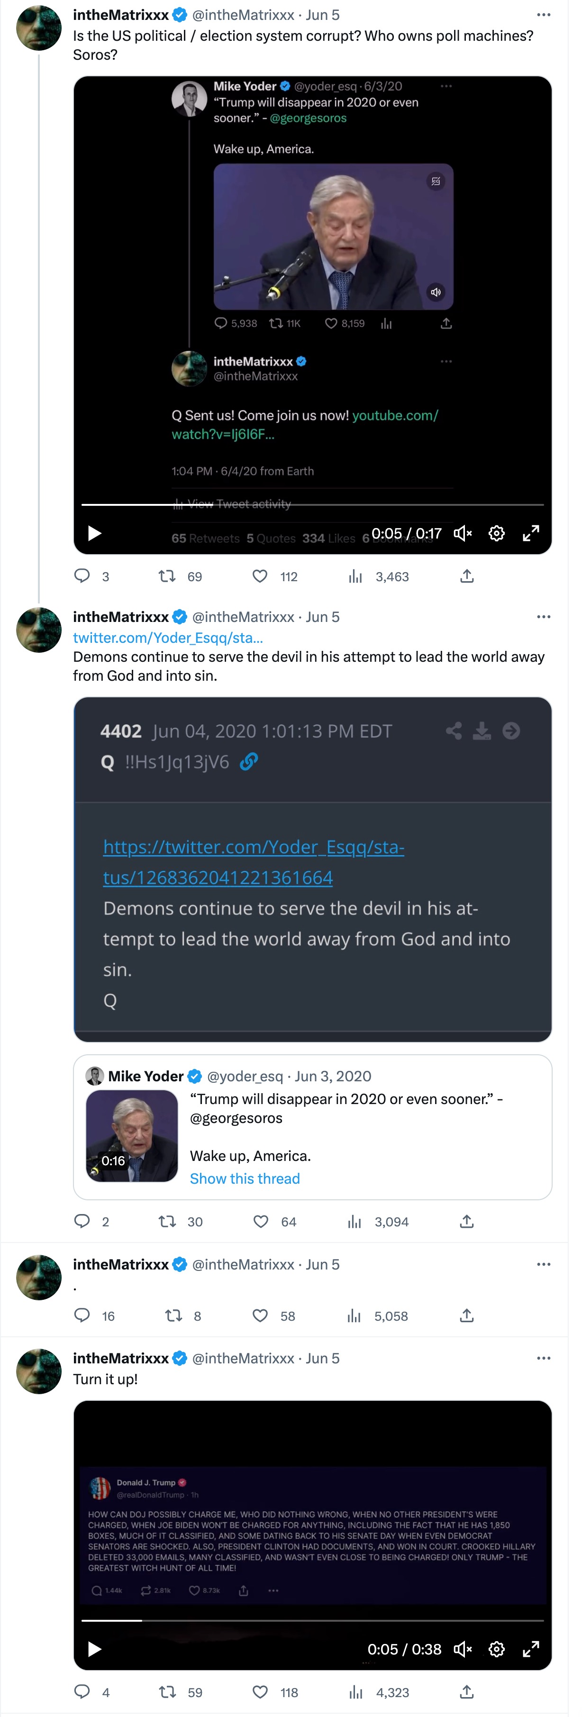Open the more menu on the 'Turn it up!' tweet
The width and height of the screenshot is (582, 1717).
[544, 1358]
